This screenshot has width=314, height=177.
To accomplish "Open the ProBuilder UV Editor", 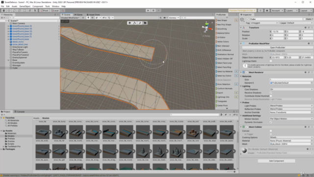I will point(221,37).
